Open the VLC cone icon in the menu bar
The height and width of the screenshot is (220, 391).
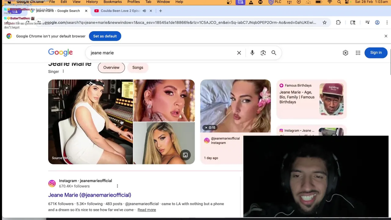251,2
